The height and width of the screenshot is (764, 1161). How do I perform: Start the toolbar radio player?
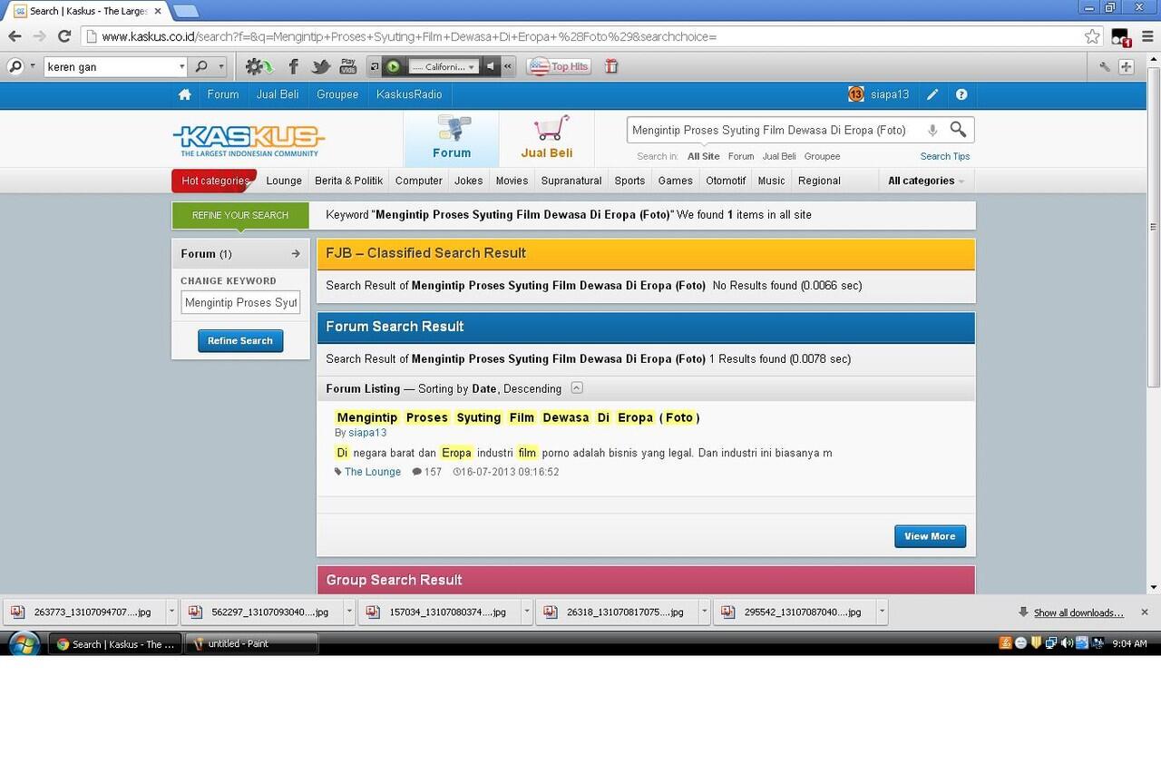coord(394,66)
